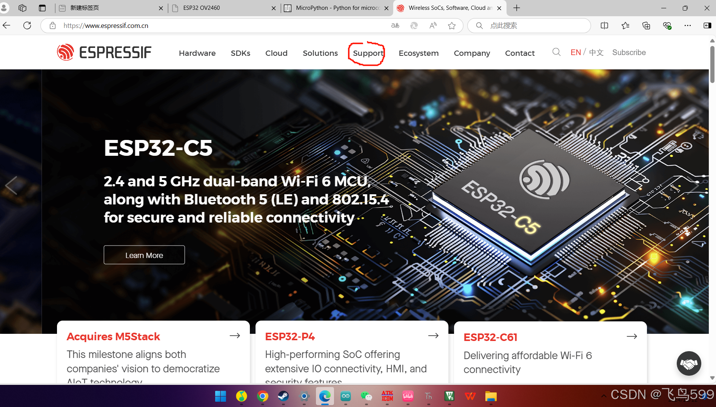Activate read aloud icon in address bar

[x=433, y=26]
